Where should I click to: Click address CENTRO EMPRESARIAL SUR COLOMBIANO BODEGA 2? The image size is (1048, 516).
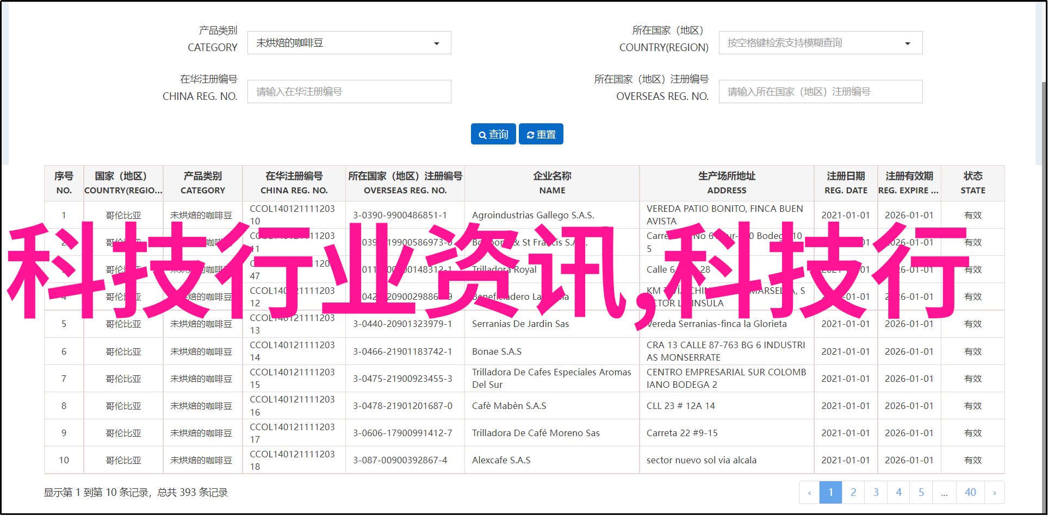pos(726,378)
